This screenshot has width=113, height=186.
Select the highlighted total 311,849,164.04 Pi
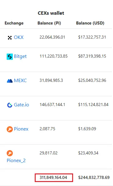[x=54, y=178]
